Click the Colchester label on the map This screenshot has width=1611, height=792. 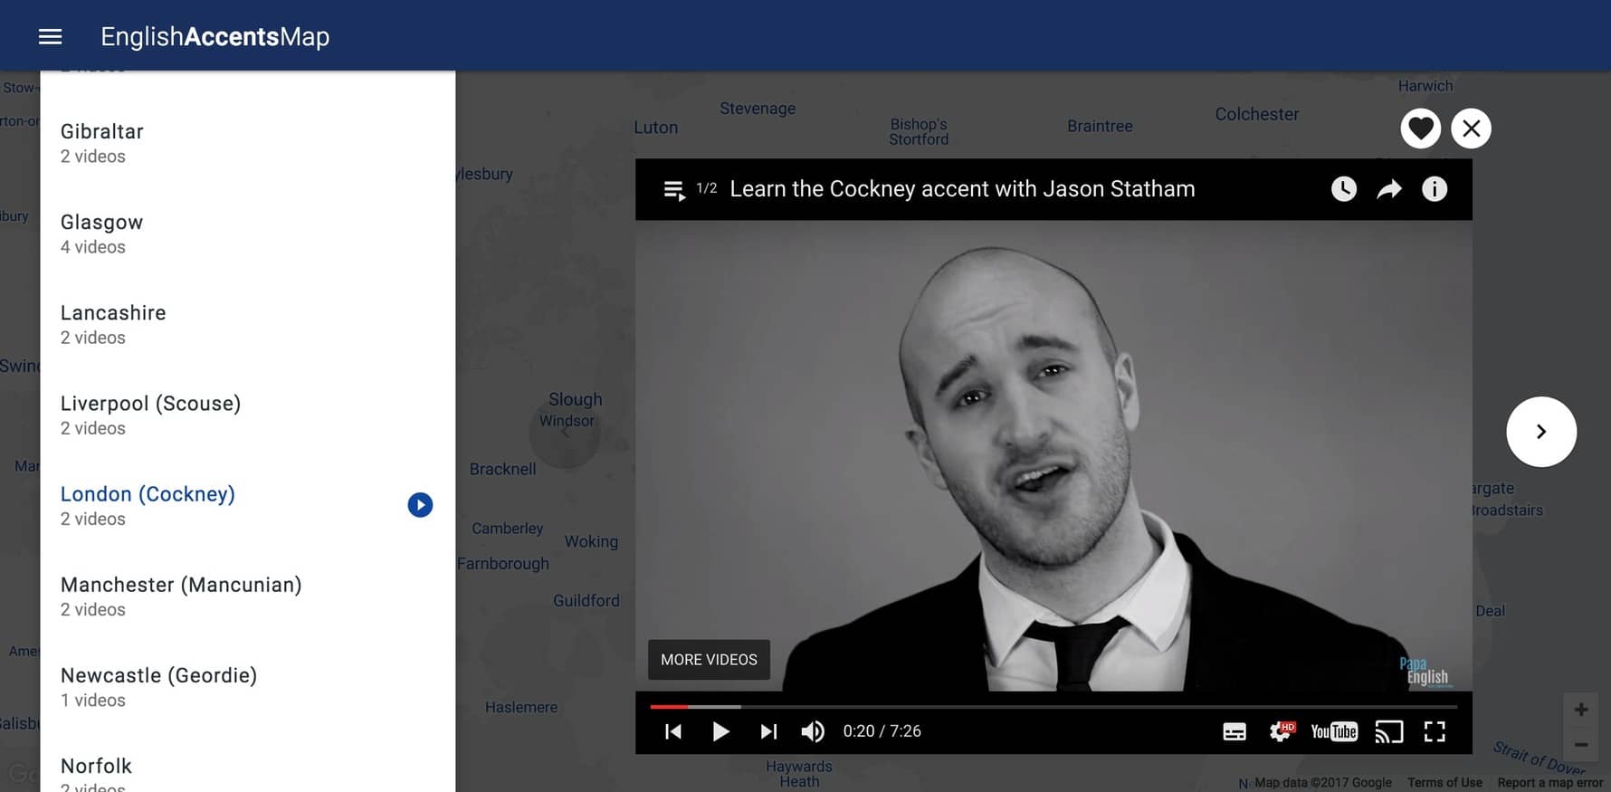1257,114
